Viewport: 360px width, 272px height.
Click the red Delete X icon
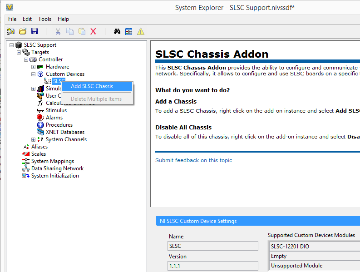93,31
